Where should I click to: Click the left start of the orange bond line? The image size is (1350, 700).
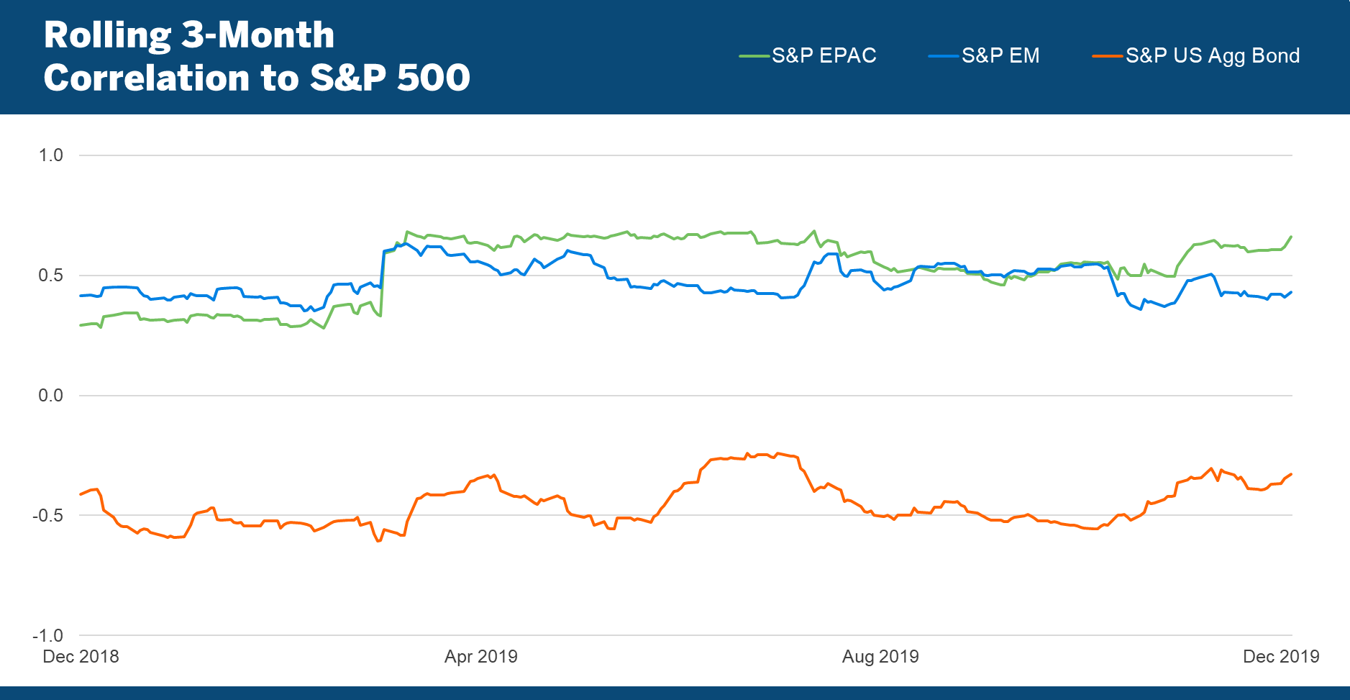(x=81, y=494)
